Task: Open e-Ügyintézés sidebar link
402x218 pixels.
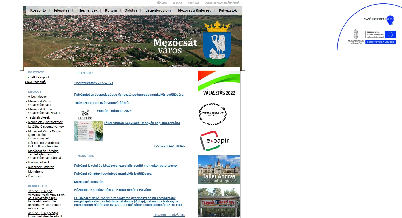Action: click(37, 97)
